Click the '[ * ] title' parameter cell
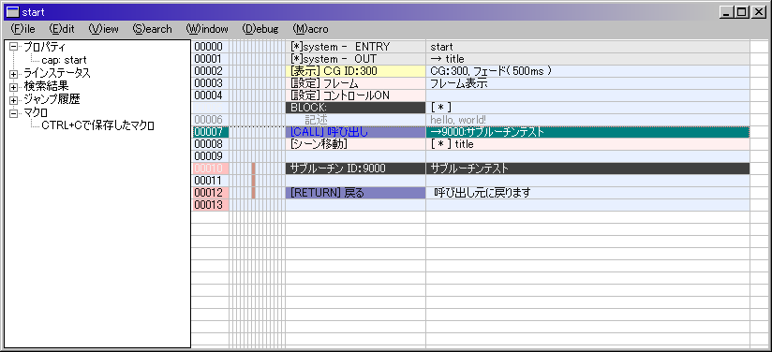The width and height of the screenshot is (772, 352). click(587, 144)
